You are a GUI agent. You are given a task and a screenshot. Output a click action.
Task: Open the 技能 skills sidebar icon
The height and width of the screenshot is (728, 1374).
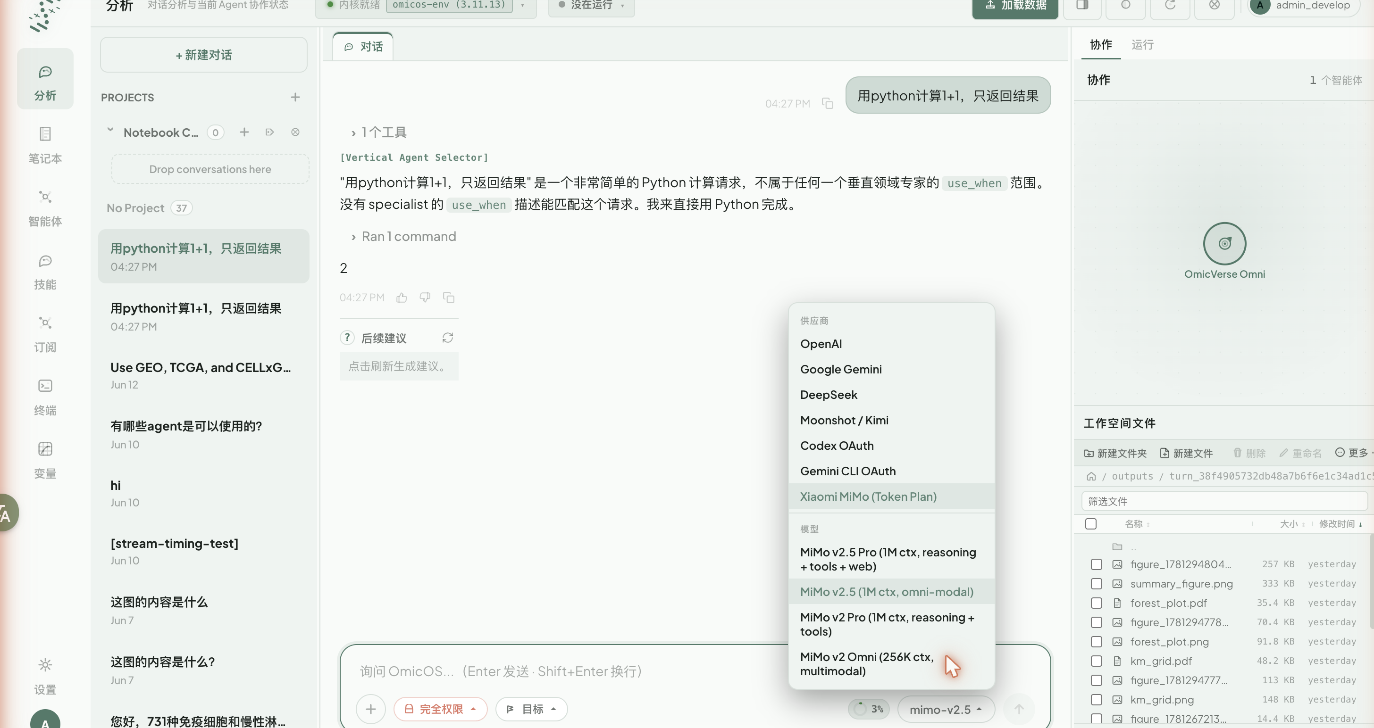pos(45,271)
